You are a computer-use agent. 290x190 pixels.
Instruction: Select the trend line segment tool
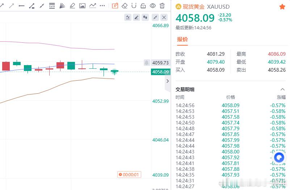pos(42,6)
